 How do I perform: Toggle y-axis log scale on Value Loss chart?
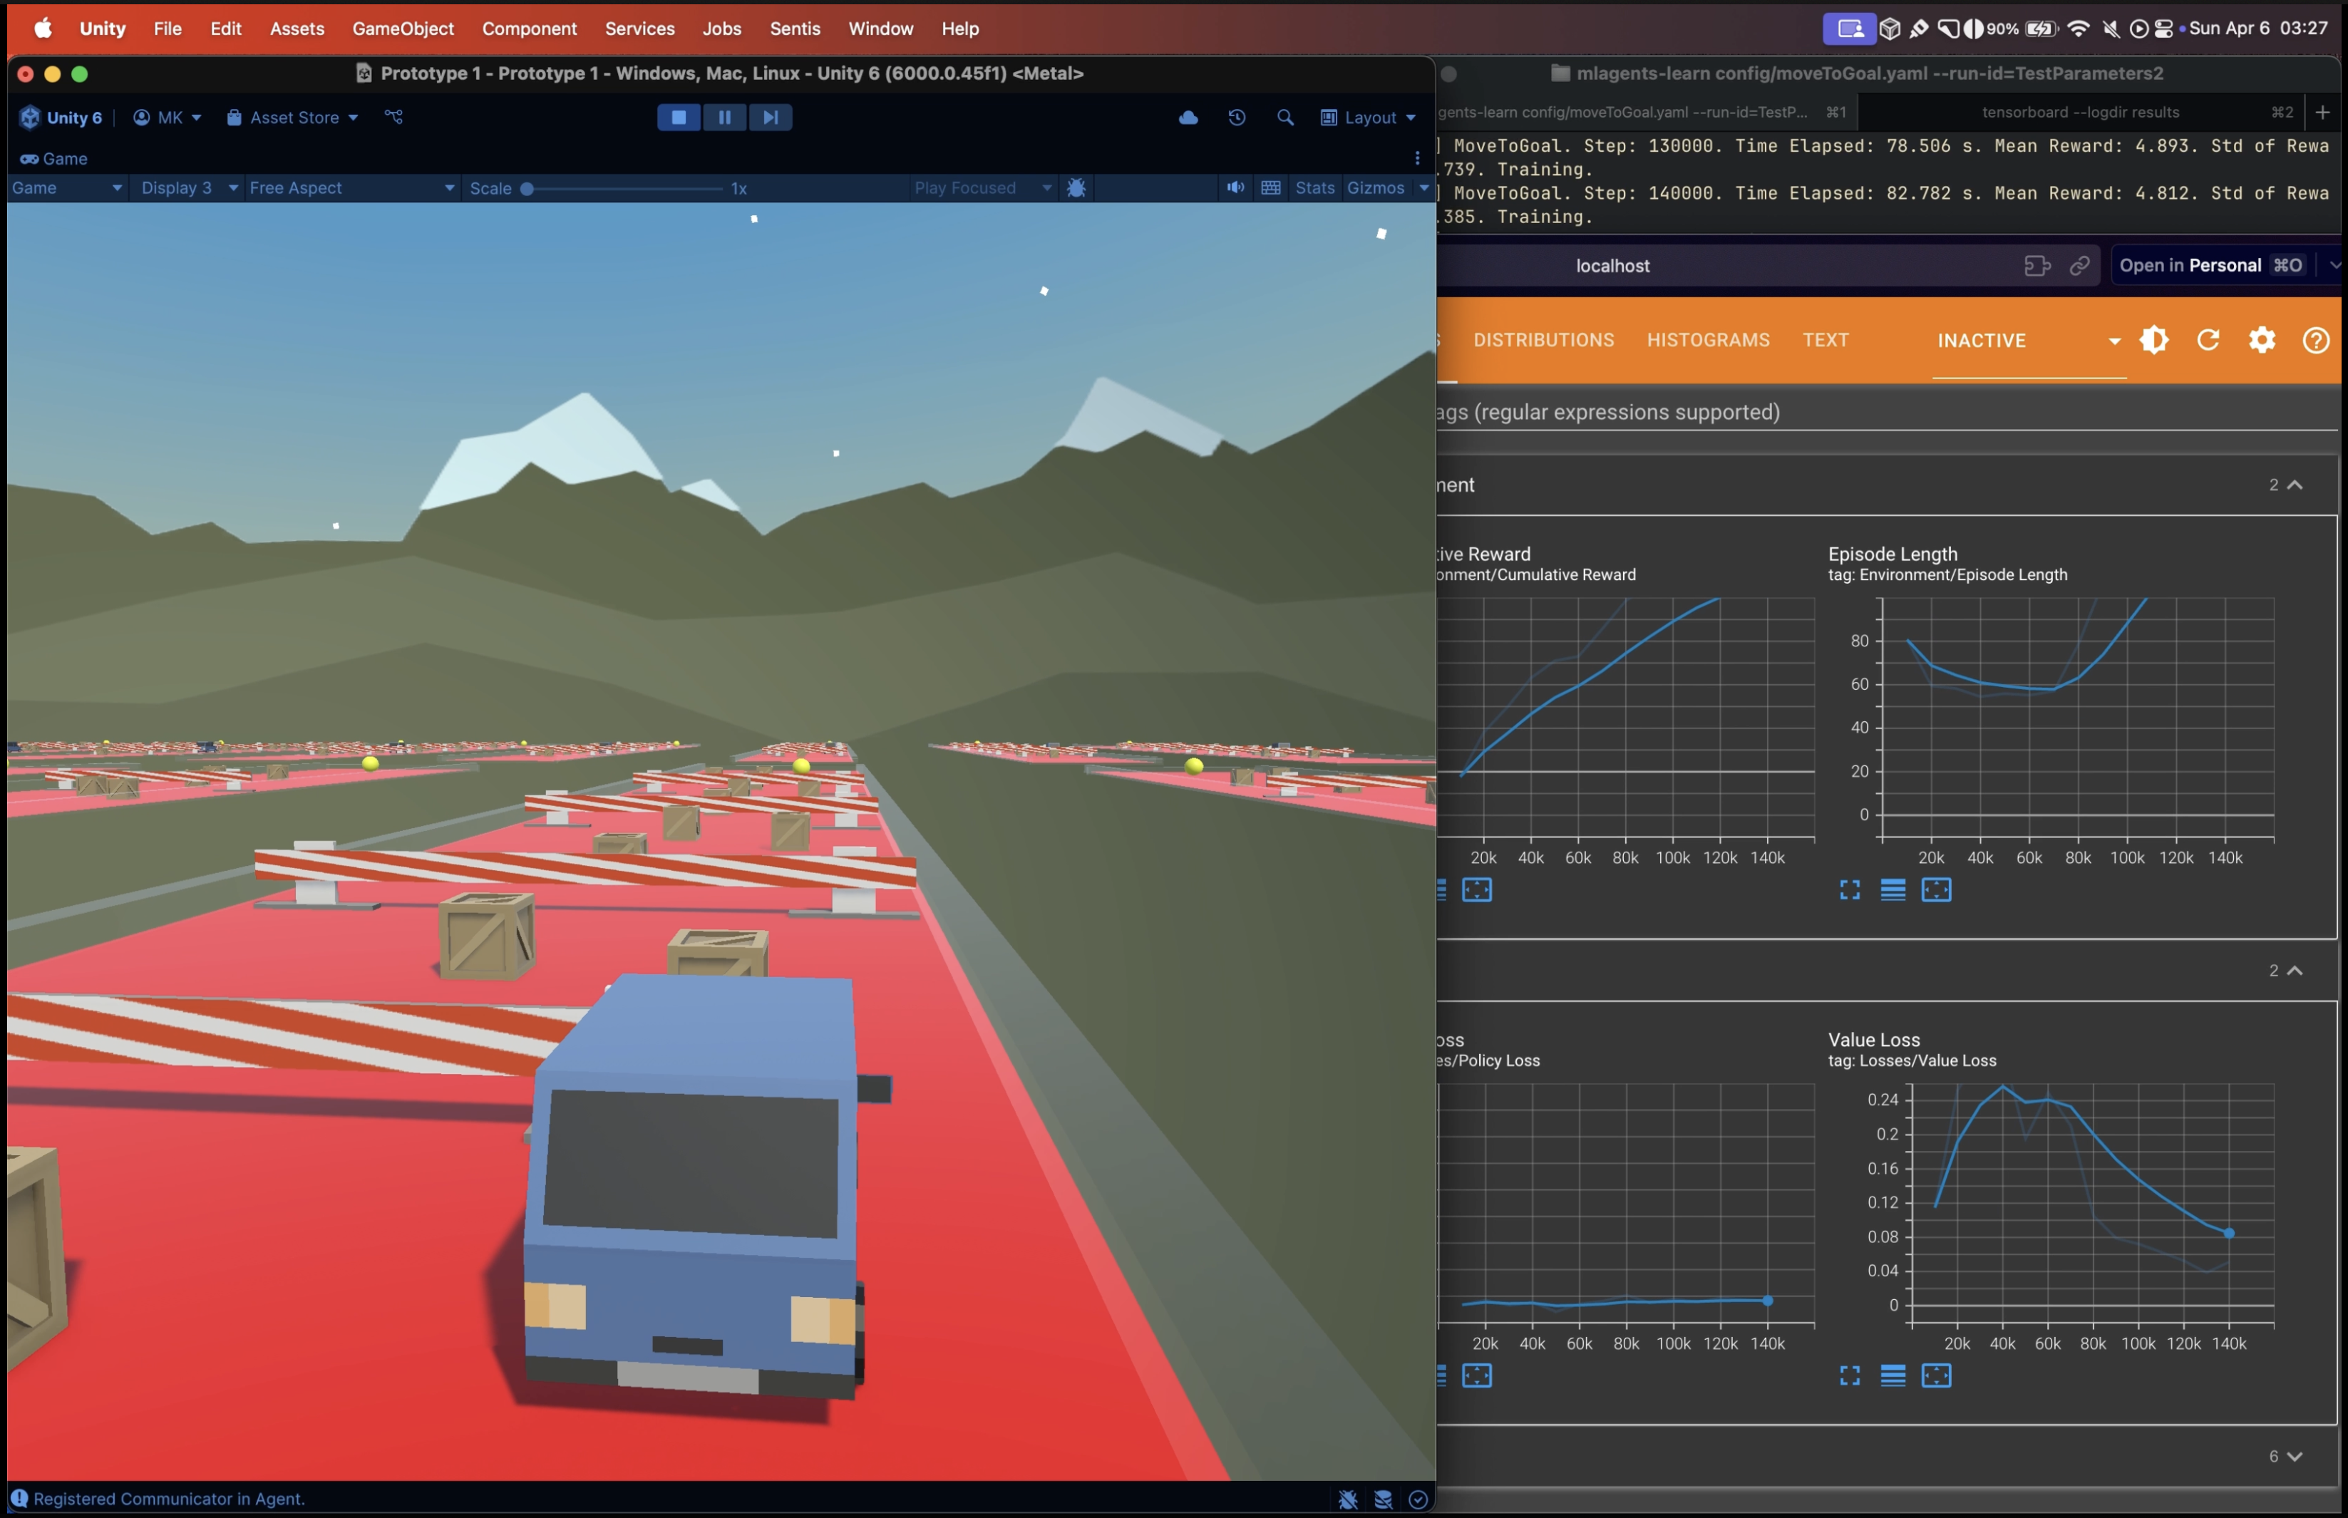1893,1376
